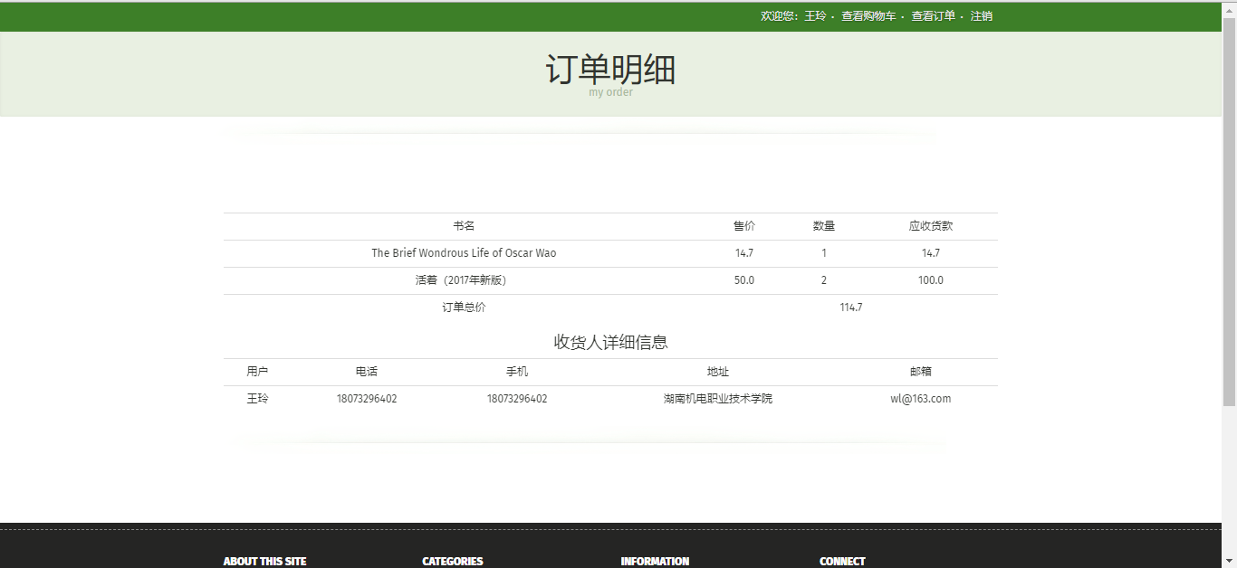Click the 注销 logout link

982,16
